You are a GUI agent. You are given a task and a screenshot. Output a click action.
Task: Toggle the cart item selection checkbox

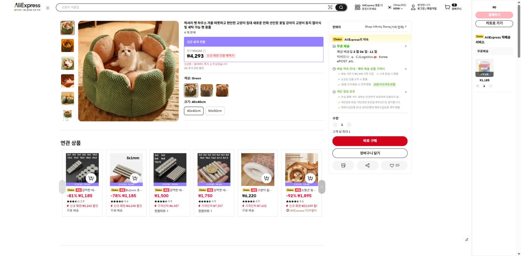pyautogui.click(x=479, y=62)
